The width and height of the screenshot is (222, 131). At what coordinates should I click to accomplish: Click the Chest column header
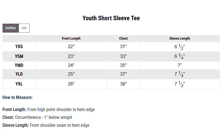(123, 39)
